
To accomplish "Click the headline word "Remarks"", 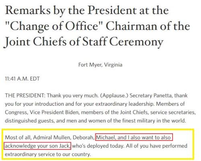I will pyautogui.click(x=28, y=10).
